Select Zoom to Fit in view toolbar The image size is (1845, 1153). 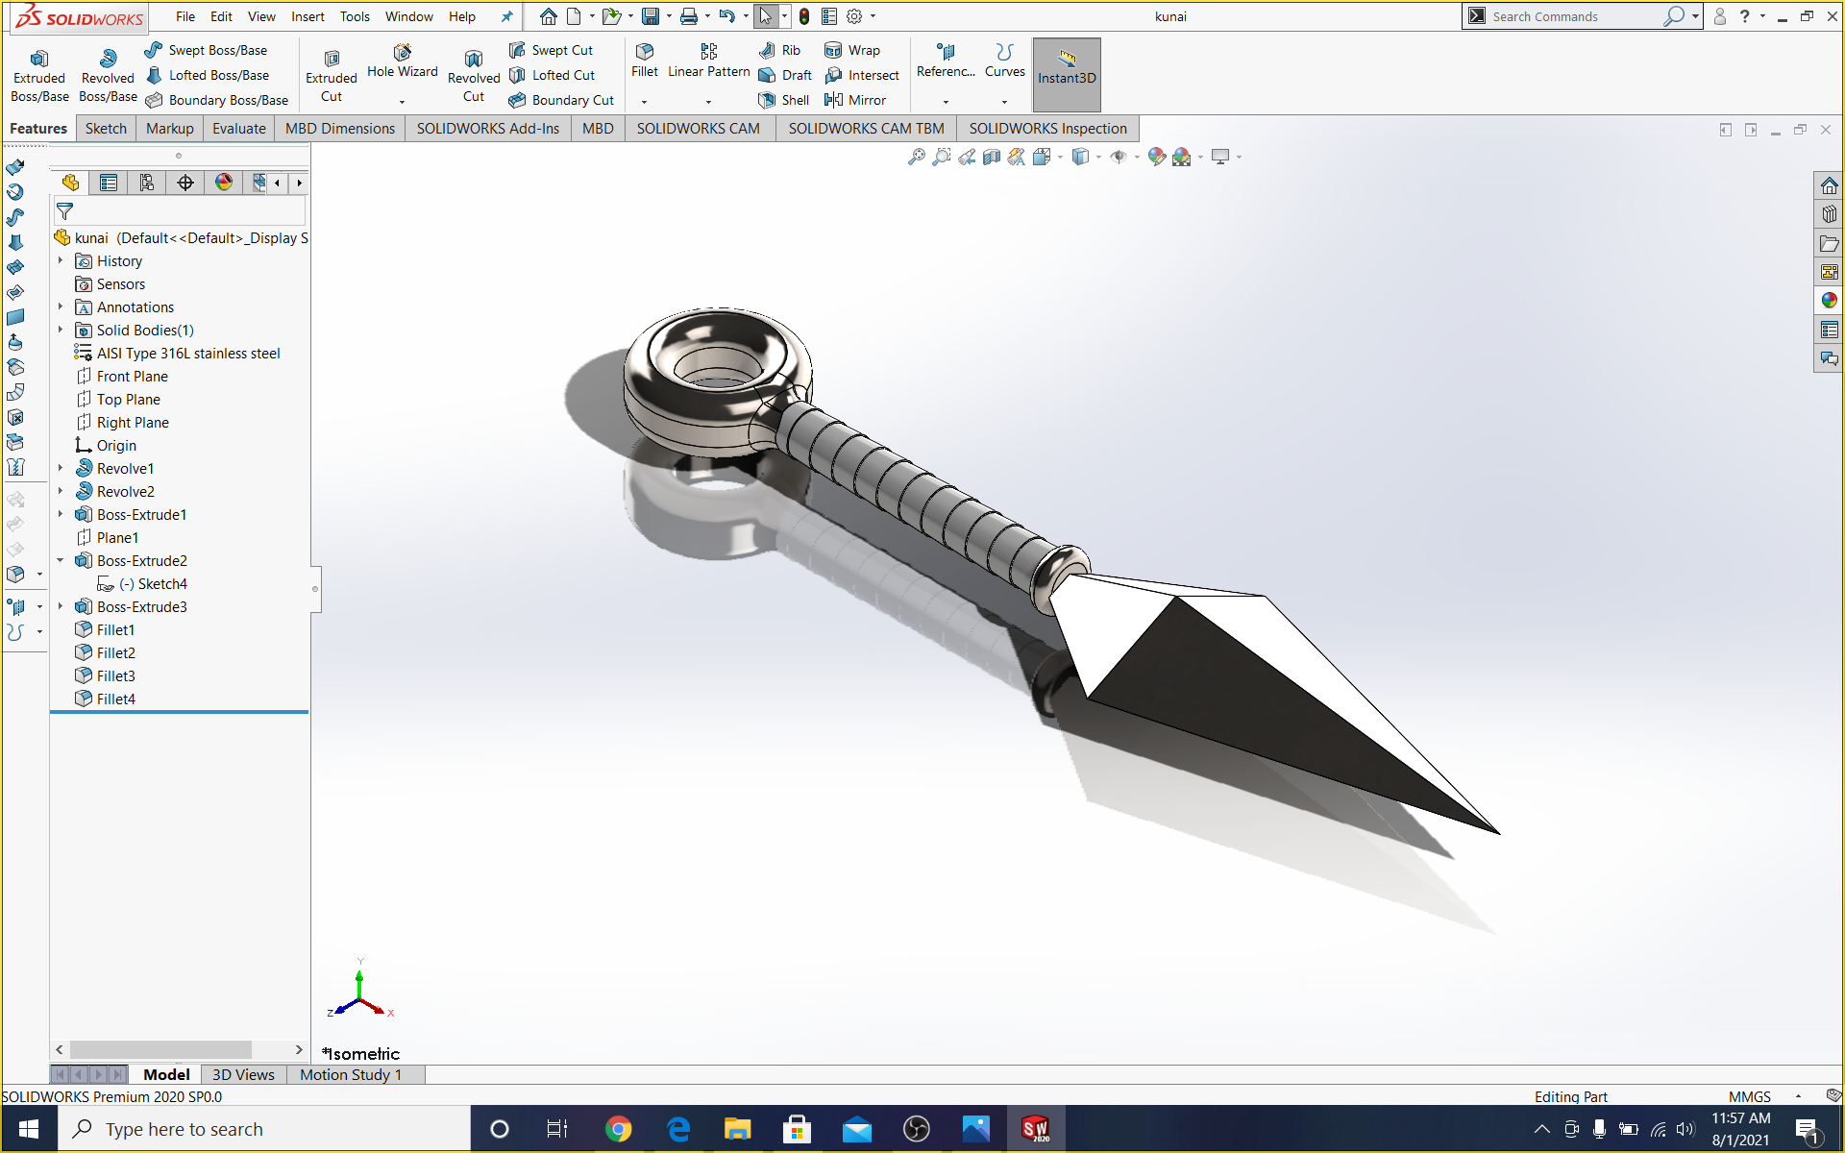916,157
